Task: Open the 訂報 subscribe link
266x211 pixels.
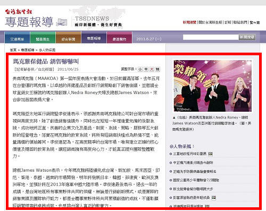Action: [228, 22]
